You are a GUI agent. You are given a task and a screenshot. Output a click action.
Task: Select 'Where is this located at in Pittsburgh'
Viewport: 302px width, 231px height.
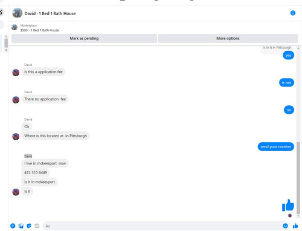tap(56, 136)
